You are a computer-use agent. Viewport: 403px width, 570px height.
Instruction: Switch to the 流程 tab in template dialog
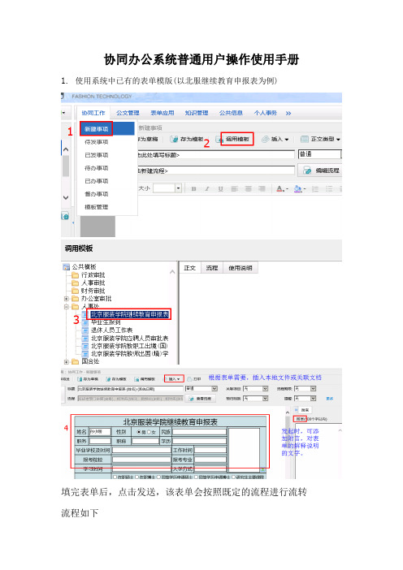212,268
